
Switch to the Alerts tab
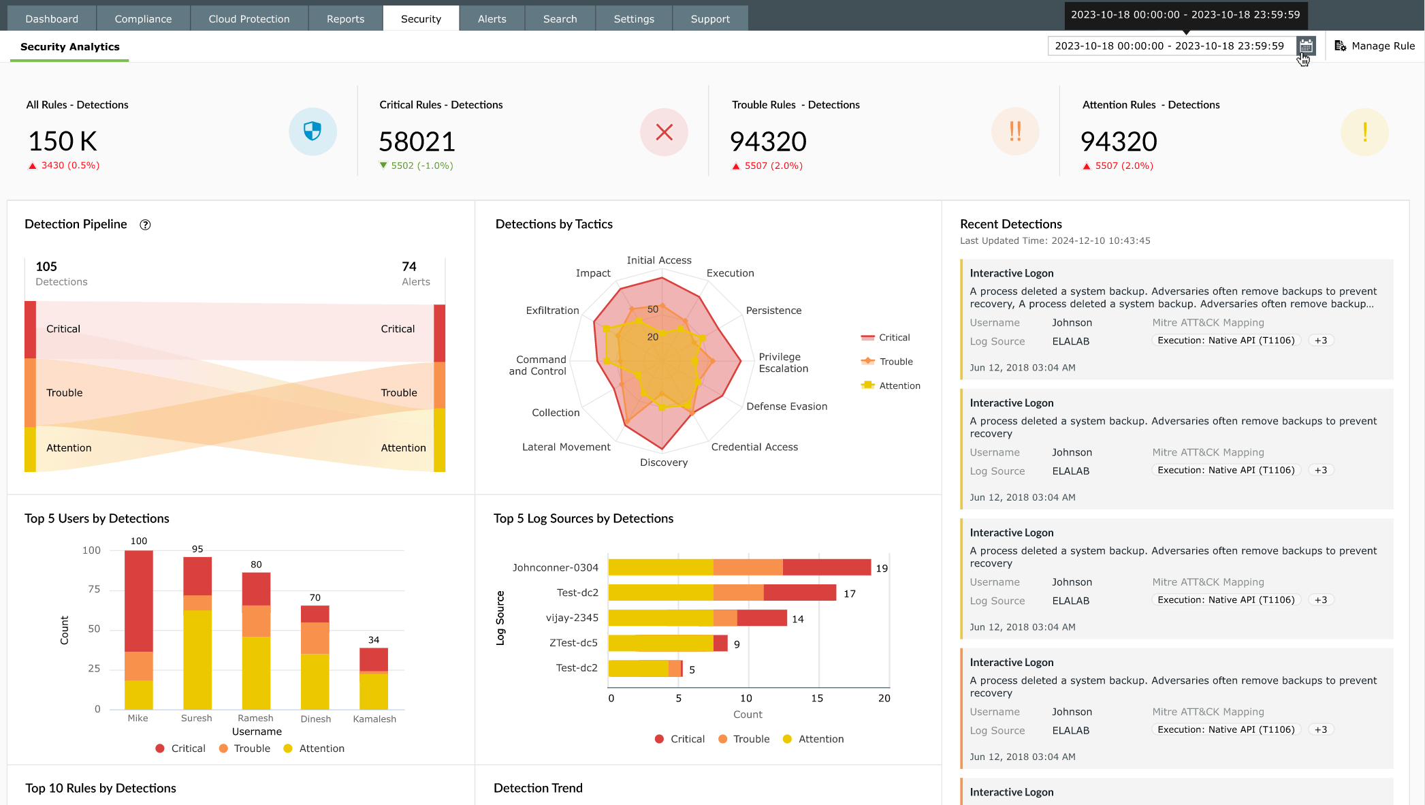click(x=492, y=18)
